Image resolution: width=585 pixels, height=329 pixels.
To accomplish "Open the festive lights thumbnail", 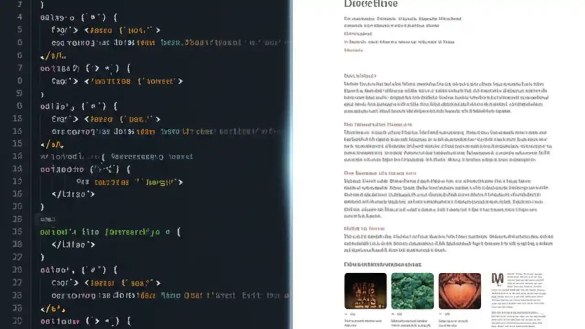I will pos(366,290).
